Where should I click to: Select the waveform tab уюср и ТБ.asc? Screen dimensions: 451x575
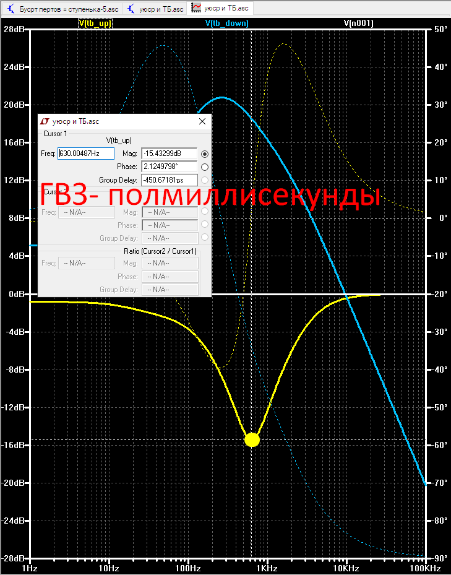(x=220, y=8)
